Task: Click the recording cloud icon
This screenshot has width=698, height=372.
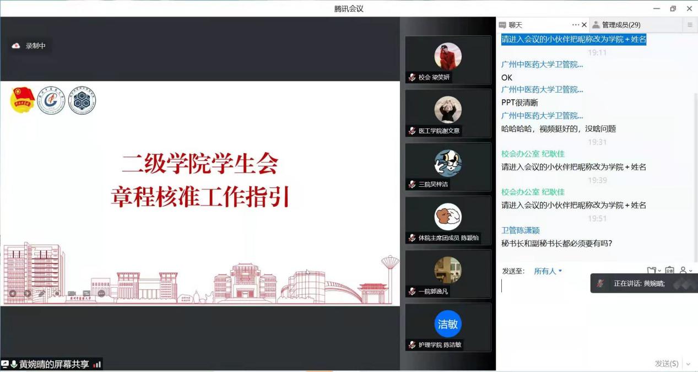Action: pyautogui.click(x=16, y=46)
